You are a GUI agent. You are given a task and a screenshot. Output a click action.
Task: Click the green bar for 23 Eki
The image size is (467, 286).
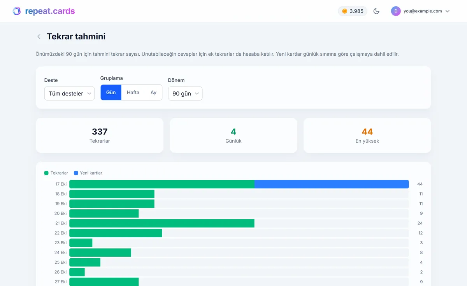[81, 243]
